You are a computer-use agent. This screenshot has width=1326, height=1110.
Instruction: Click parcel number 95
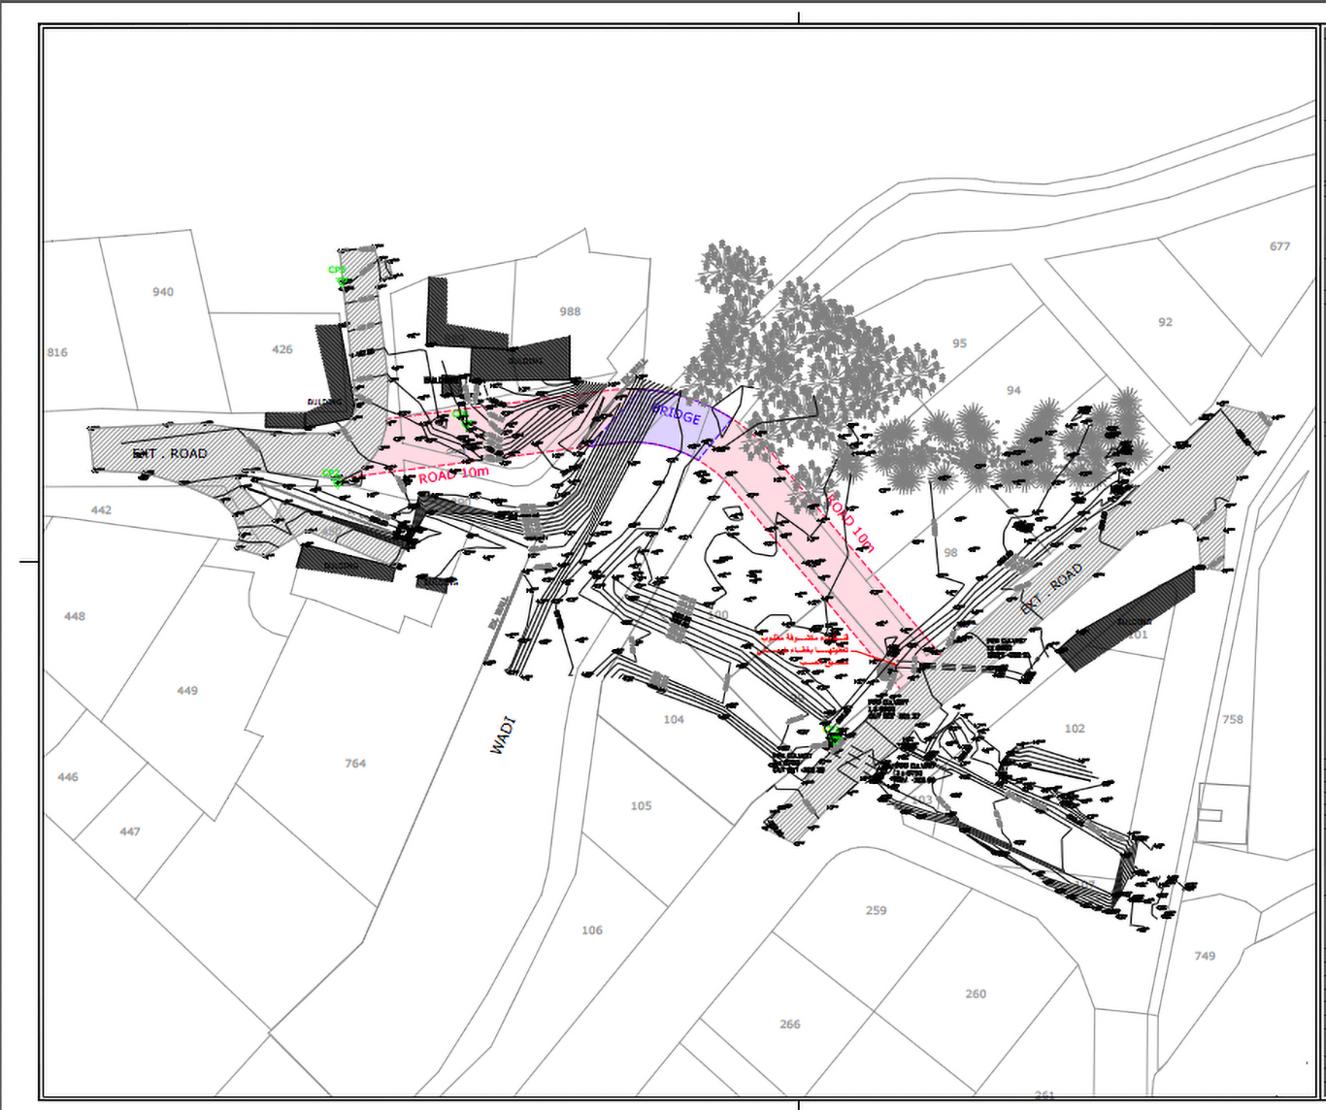tap(959, 343)
